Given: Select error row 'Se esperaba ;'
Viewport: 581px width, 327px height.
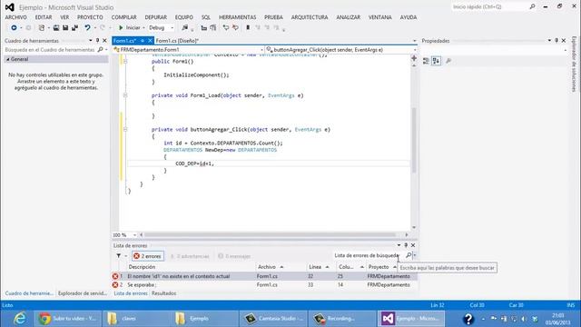Looking at the screenshot, I should coord(264,284).
